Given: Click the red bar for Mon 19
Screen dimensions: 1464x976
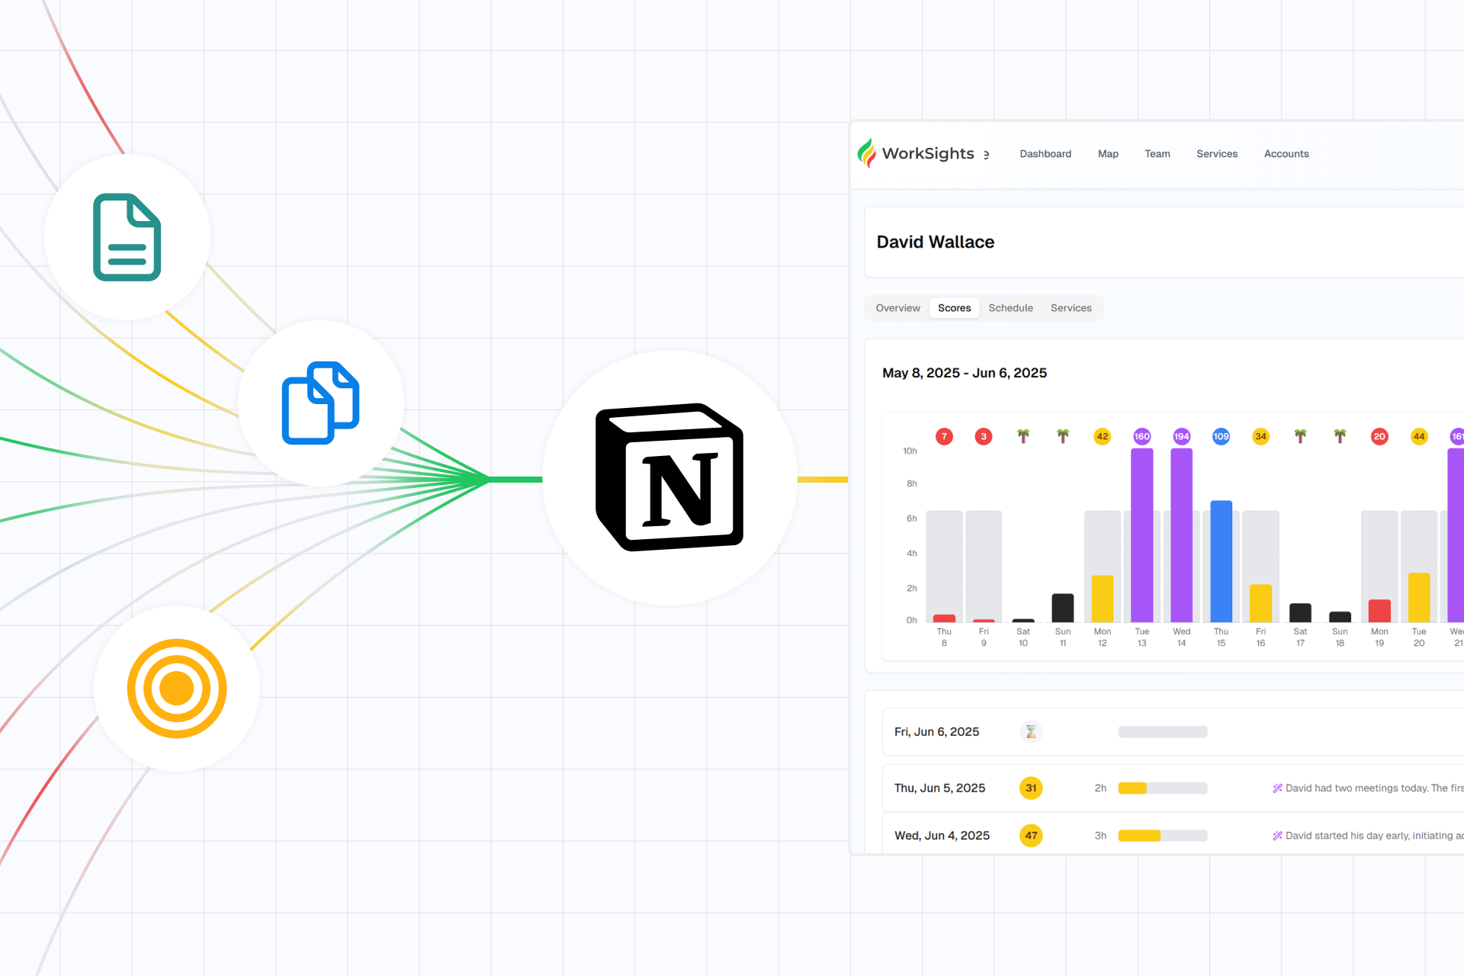Looking at the screenshot, I should click(x=1379, y=611).
